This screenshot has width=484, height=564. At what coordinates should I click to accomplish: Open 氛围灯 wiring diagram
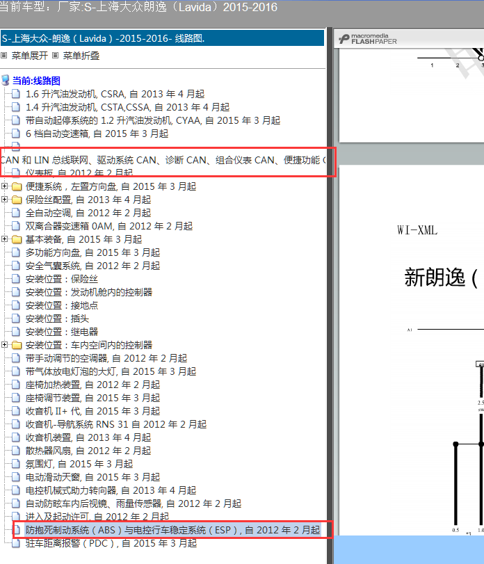pos(79,465)
